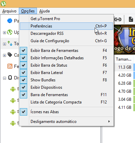Viewport: 135px width, 143px height.
Task: Select the RSS feeds icon in sidebar
Action: pos(10,66)
